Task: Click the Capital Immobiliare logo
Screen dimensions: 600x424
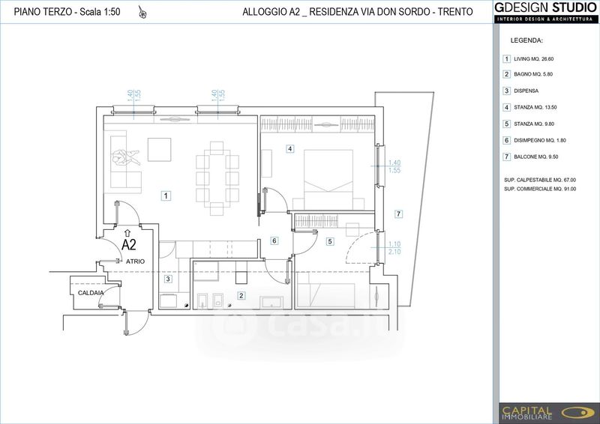Action: (549, 413)
